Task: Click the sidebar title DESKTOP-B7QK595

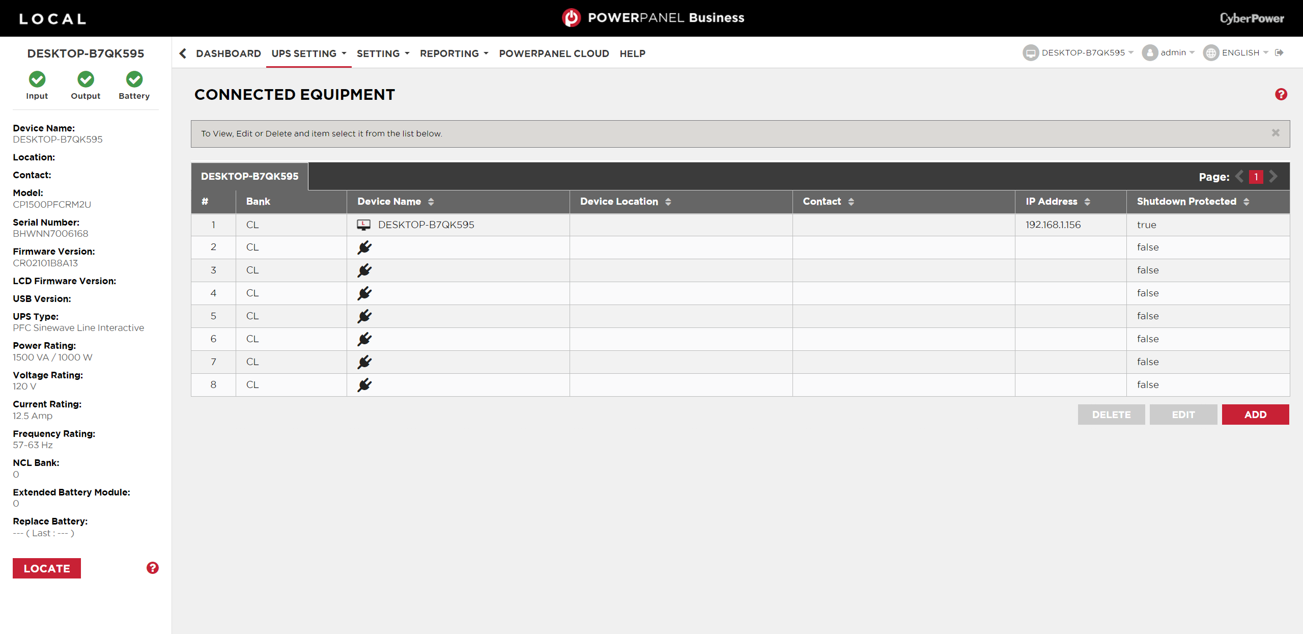Action: coord(86,53)
